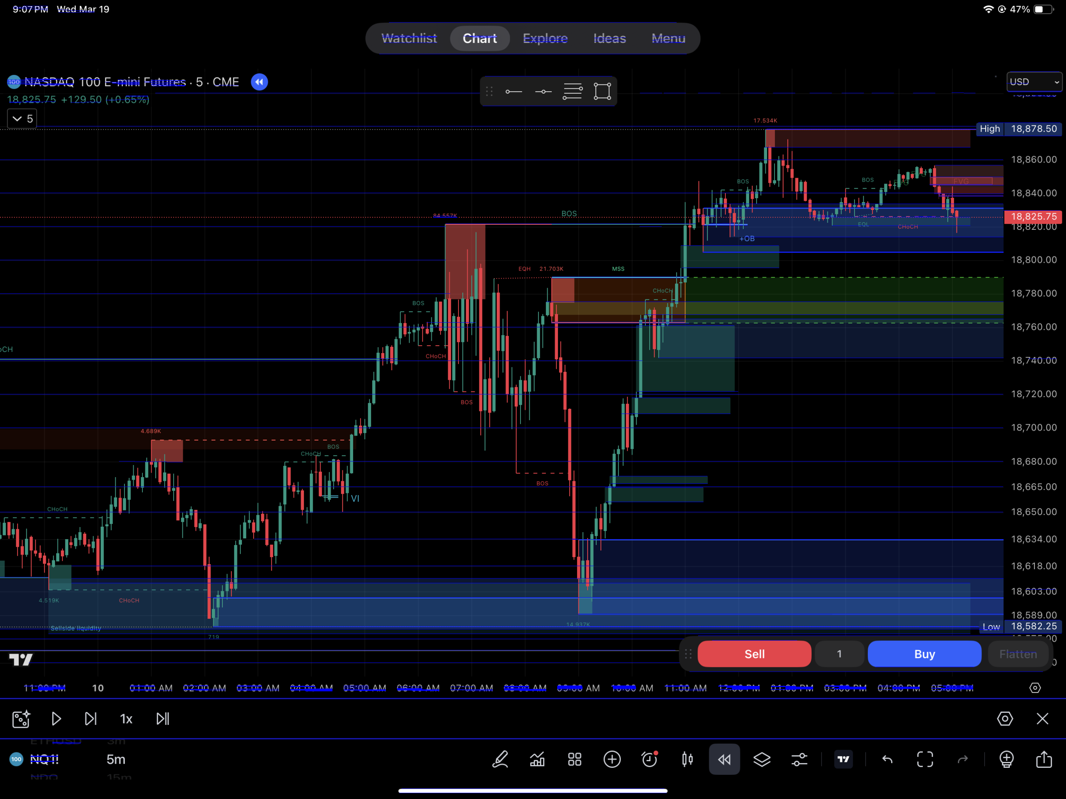Image resolution: width=1066 pixels, height=799 pixels.
Task: Change the 5m chart interval
Action: pyautogui.click(x=116, y=759)
